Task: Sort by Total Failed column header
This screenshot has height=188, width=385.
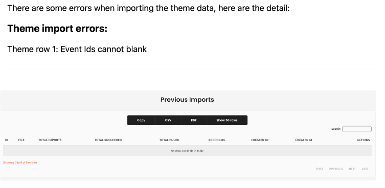Action: tap(169, 140)
